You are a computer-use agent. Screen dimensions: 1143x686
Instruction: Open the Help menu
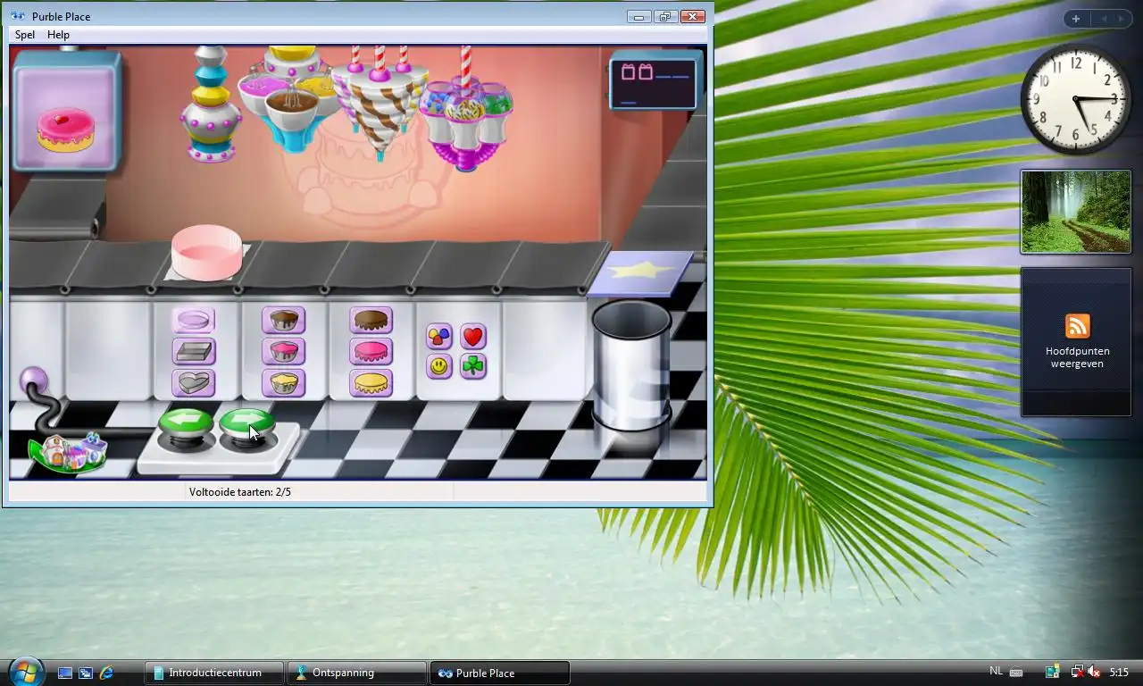[58, 35]
